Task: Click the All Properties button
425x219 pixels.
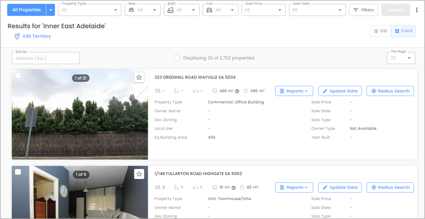Action: tap(26, 10)
